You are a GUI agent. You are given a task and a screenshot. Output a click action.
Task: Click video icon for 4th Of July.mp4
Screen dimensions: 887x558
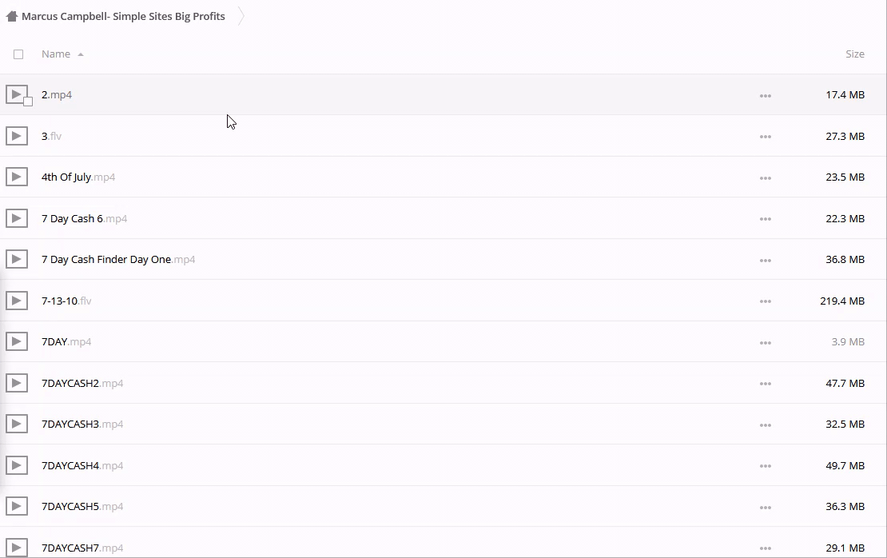[17, 177]
